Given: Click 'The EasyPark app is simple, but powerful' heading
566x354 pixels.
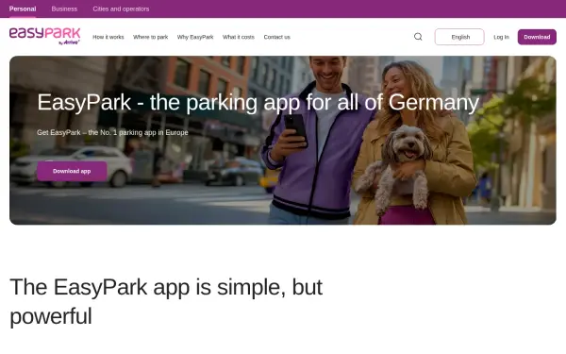Looking at the screenshot, I should pos(166,302).
